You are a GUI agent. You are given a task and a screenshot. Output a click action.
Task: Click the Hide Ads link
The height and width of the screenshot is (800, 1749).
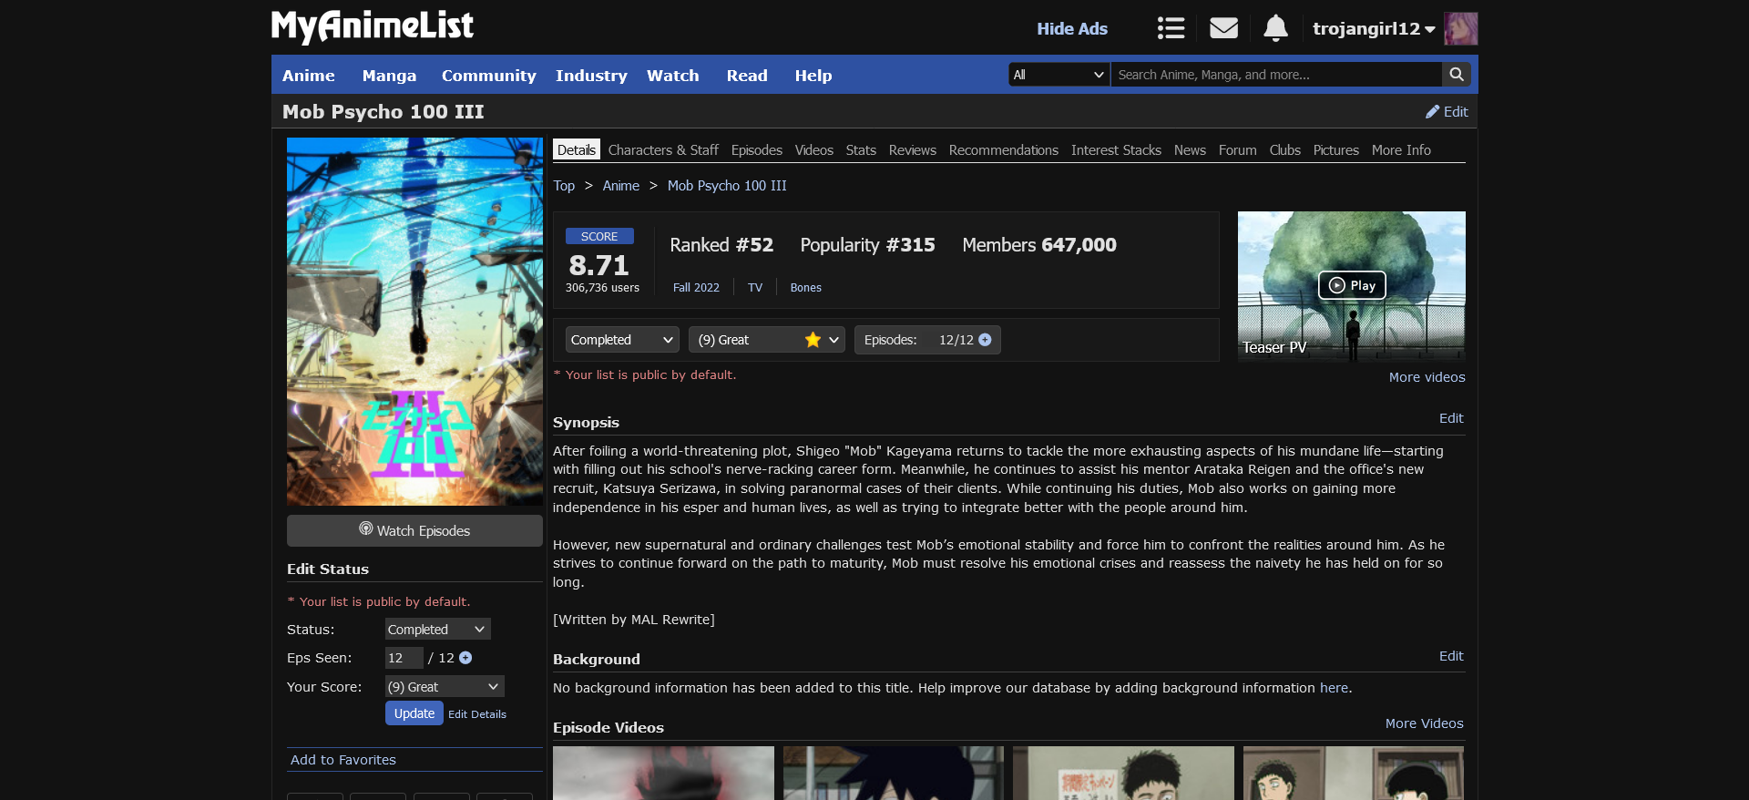pos(1072,28)
